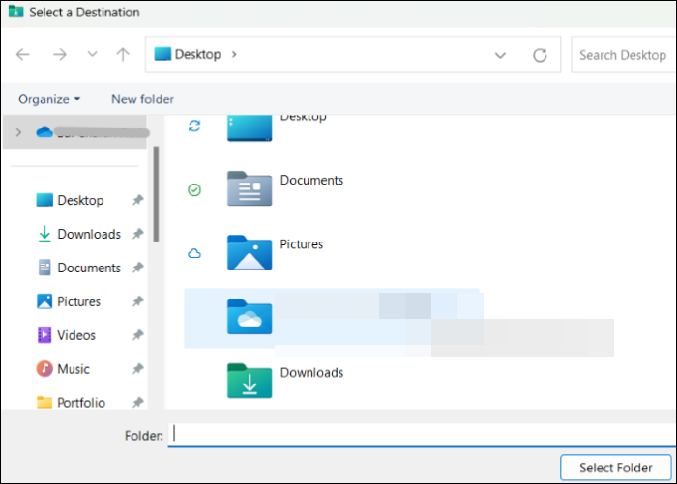Expand the breadcrumb chevron after Desktop

[234, 54]
